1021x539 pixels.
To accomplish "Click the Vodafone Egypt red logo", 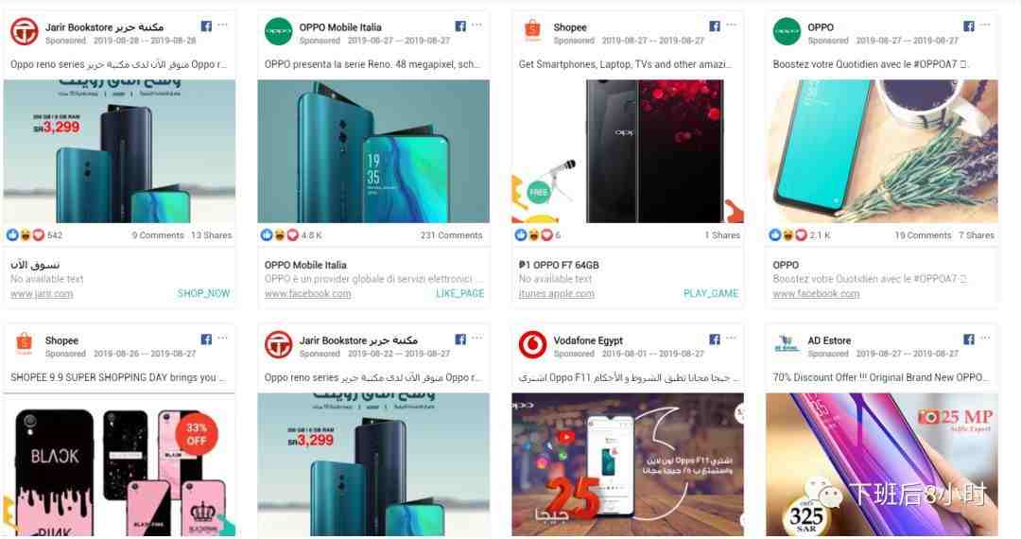I will pyautogui.click(x=532, y=345).
